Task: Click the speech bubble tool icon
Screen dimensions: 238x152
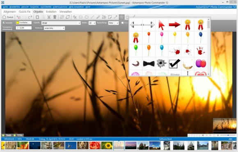Action: (x=127, y=17)
